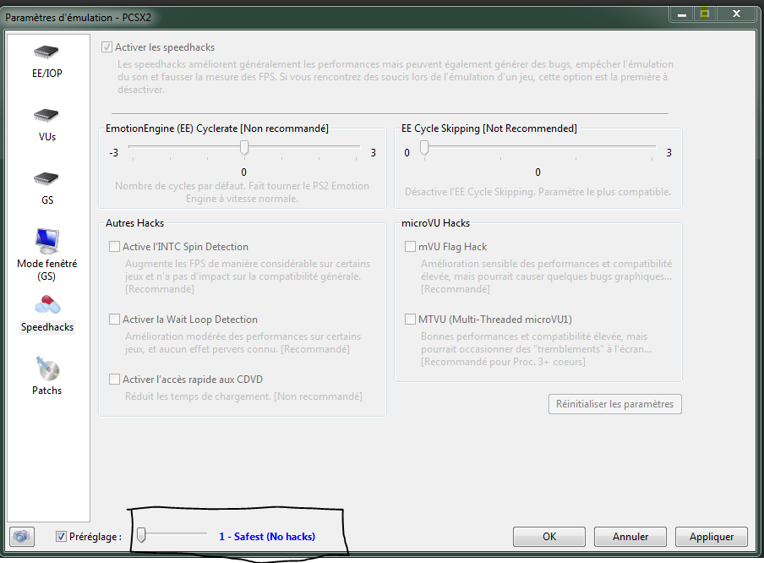The height and width of the screenshot is (563, 764).
Task: Toggle the Préréglage checkbox
Action: coord(62,537)
